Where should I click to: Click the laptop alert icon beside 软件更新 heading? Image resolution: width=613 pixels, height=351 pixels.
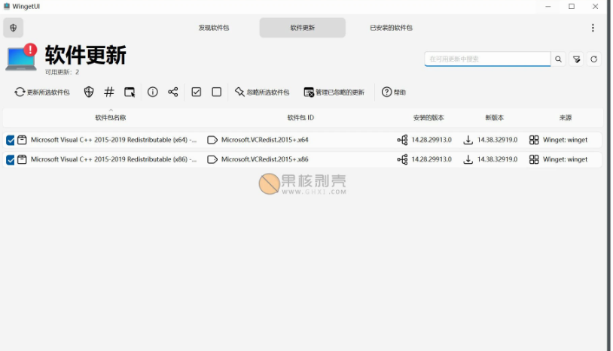click(21, 57)
